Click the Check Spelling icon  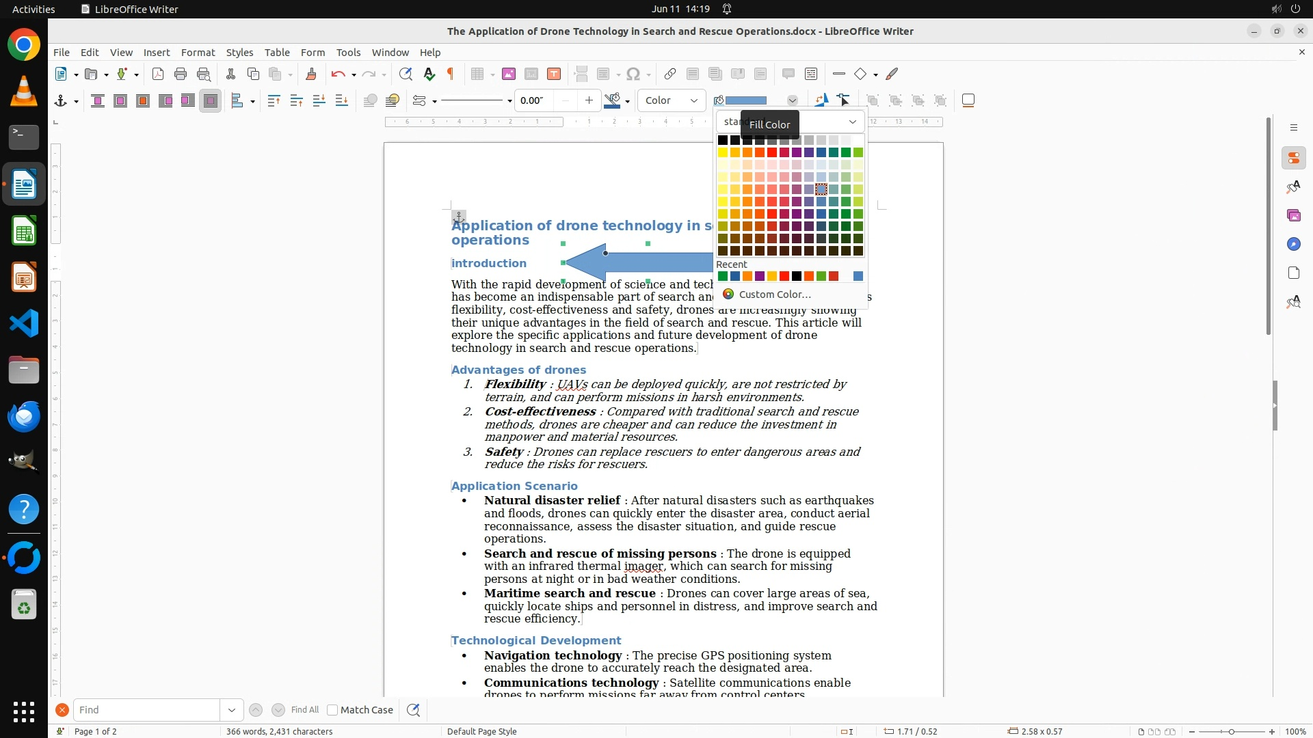[429, 74]
